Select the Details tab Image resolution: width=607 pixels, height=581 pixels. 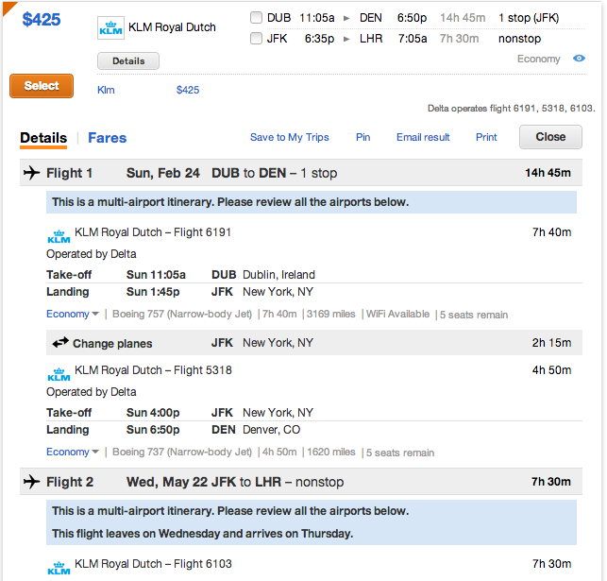(x=43, y=138)
